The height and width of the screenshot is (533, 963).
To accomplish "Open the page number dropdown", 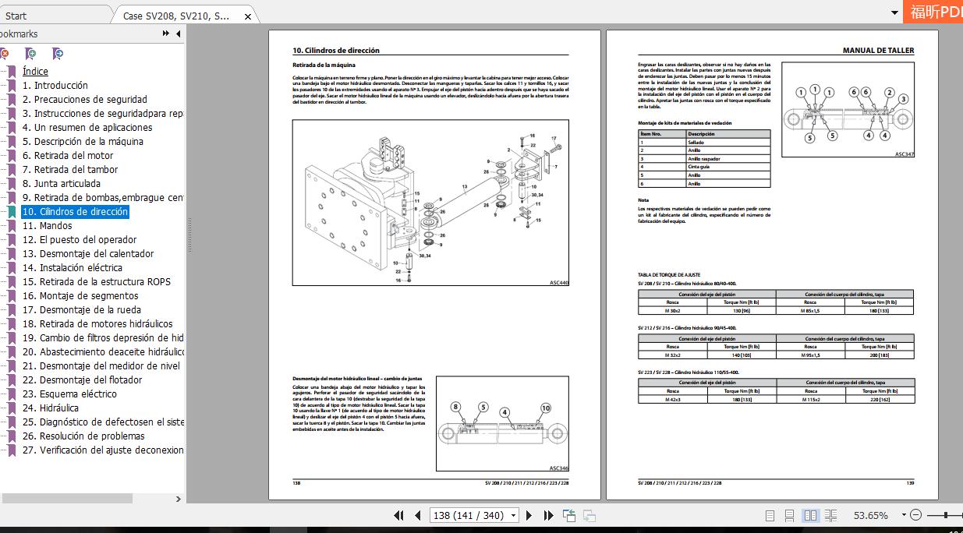I will (x=513, y=515).
